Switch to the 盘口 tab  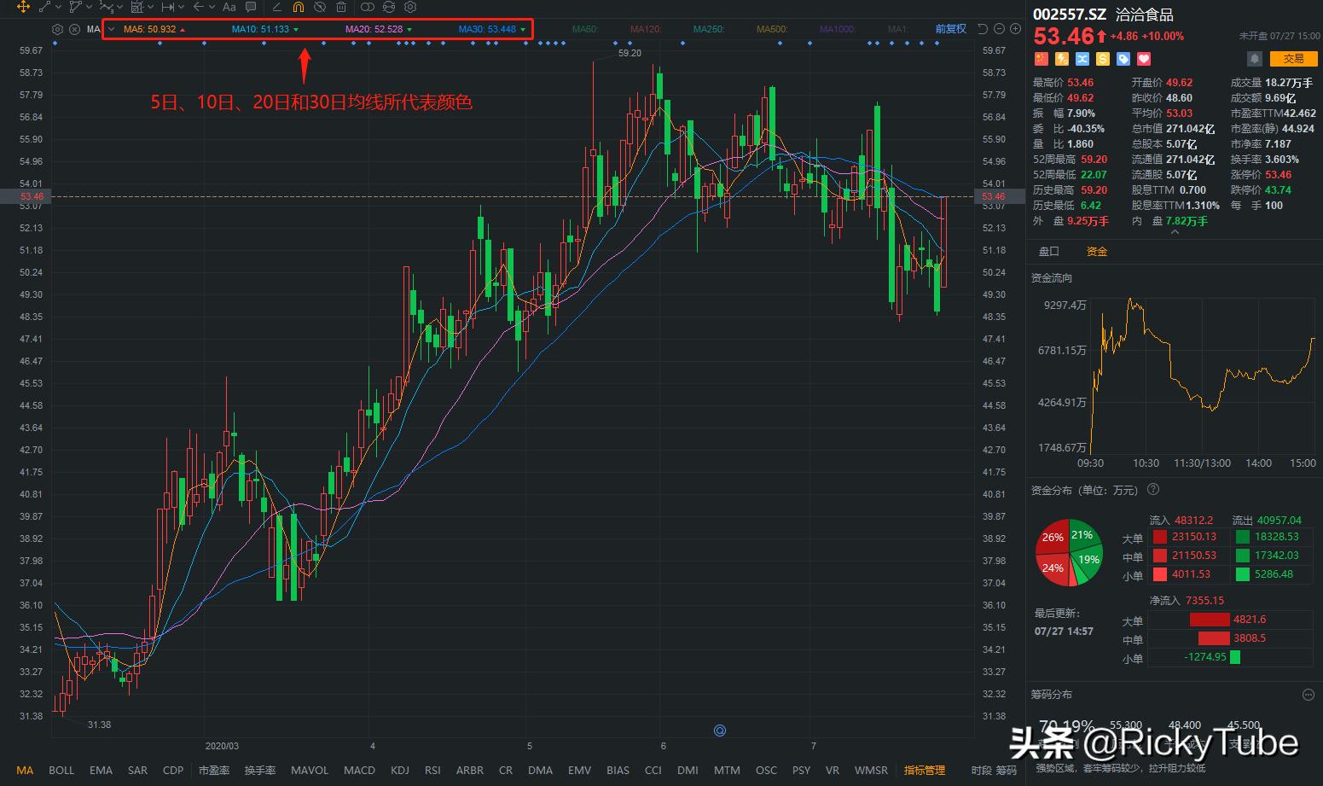[x=1049, y=252]
